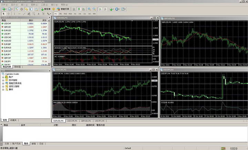This screenshot has width=248, height=150.
Task: Click the zoom out chart icon
Action: [x=94, y=9]
